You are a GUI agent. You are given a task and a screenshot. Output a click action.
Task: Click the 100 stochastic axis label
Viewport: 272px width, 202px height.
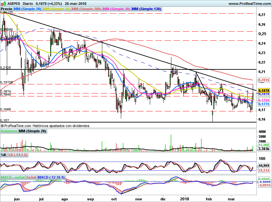(262, 158)
